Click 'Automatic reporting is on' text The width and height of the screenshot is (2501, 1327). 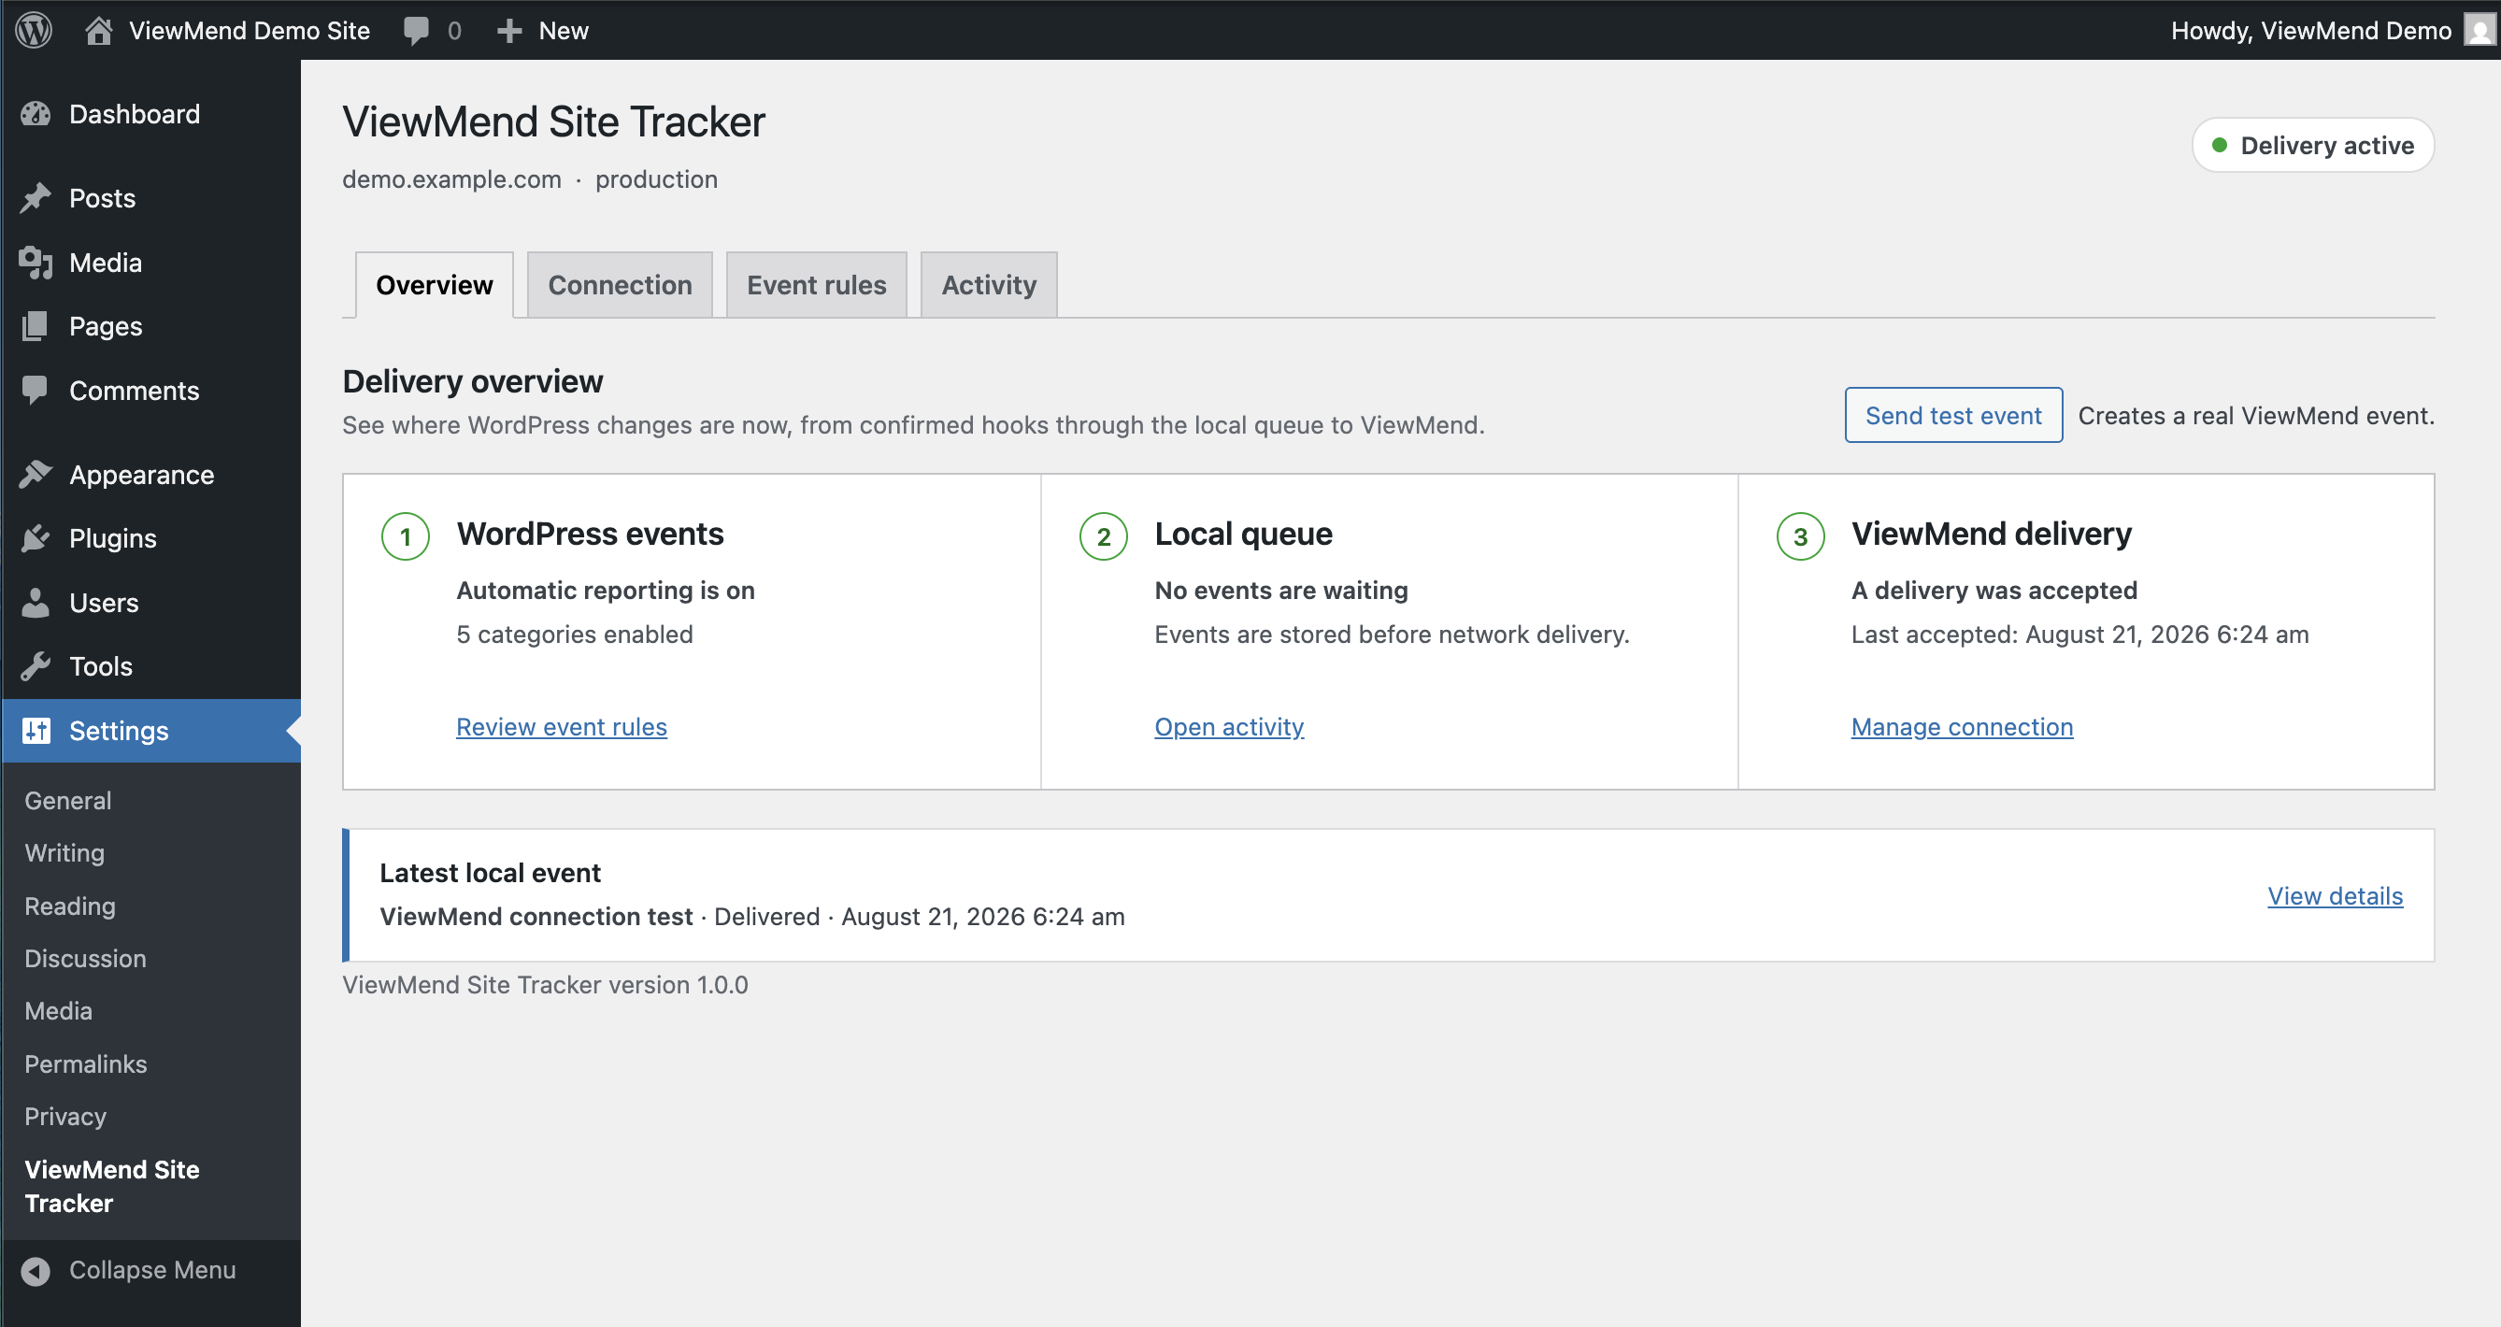[605, 591]
